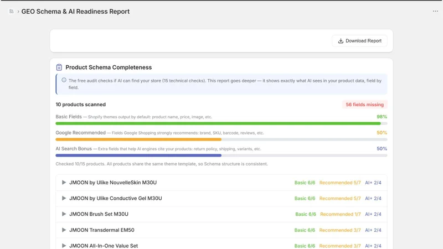Image resolution: width=443 pixels, height=249 pixels.
Task: Click the 98% Basic Fields value
Action: [382, 117]
